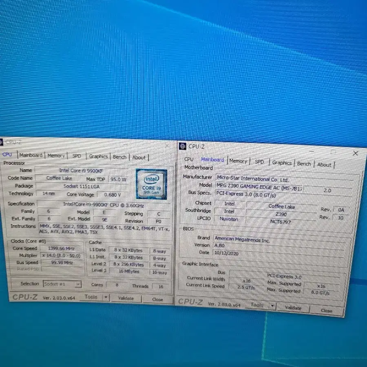Close the left CPU-Z window with X
Screen dimensions: 367x367
(x=167, y=146)
